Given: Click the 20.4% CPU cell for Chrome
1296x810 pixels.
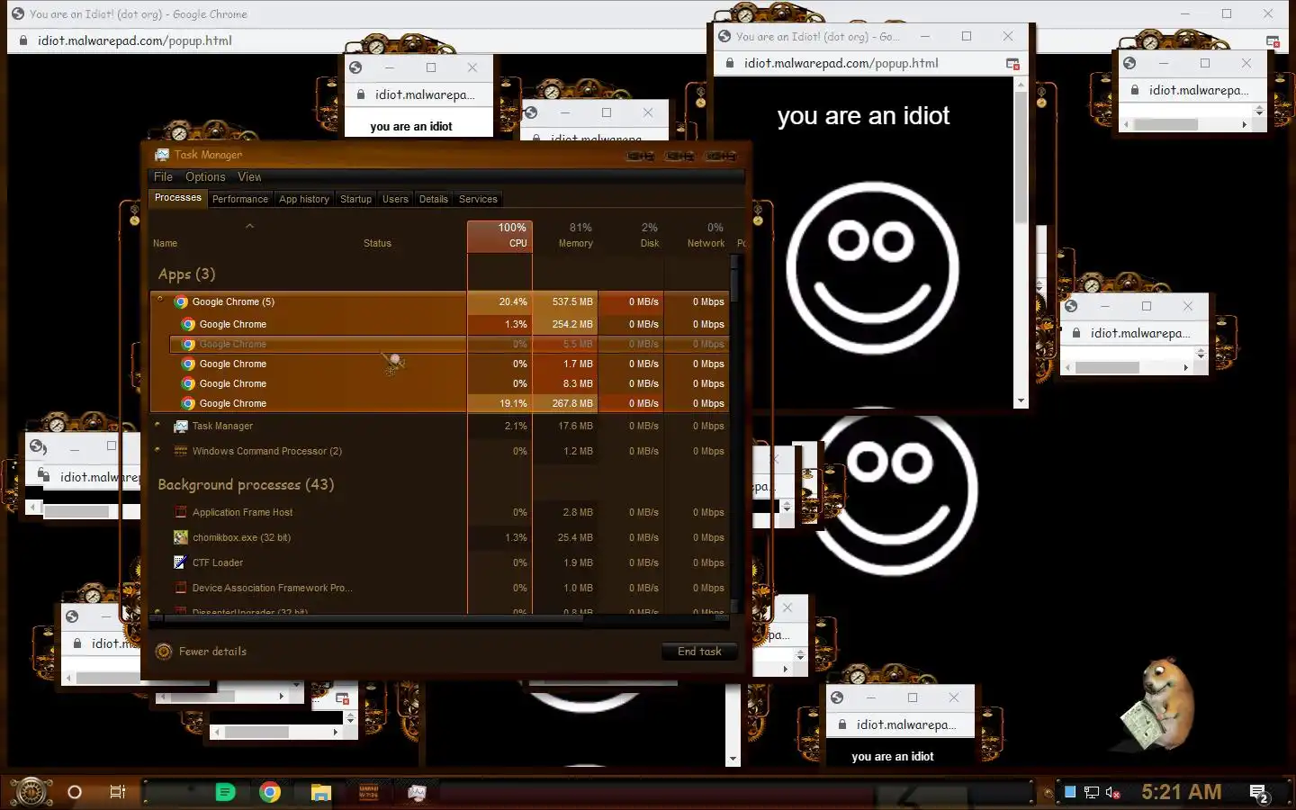Looking at the screenshot, I should (499, 301).
